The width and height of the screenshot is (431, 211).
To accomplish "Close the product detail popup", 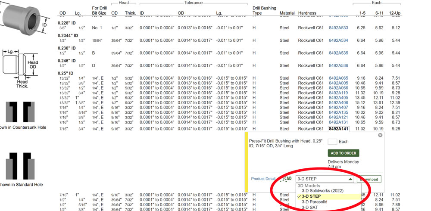I will coord(380,135).
